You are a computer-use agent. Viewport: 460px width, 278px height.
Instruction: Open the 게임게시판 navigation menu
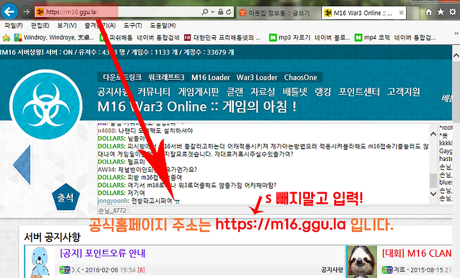pos(198,92)
